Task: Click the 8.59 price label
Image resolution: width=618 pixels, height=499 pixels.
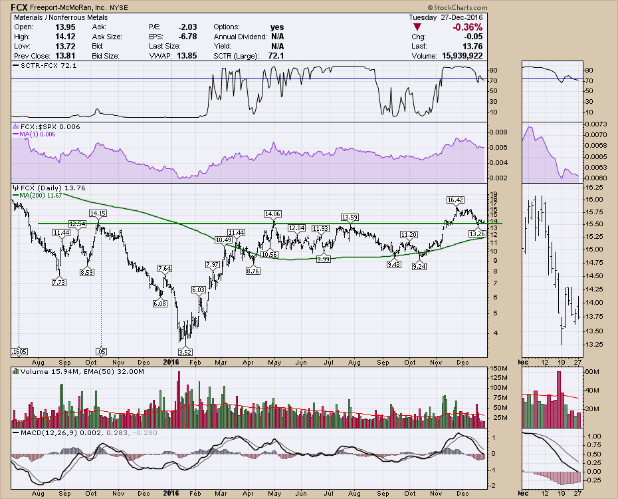Action: [86, 271]
